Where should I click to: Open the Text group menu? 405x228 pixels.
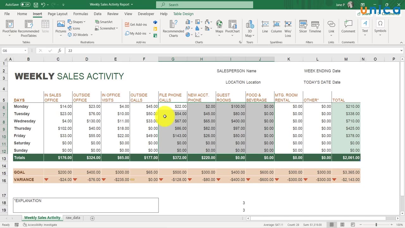pyautogui.click(x=365, y=28)
